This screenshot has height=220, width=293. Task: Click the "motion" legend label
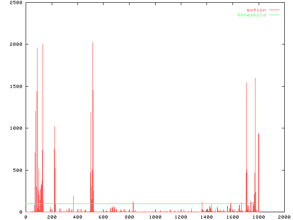pyautogui.click(x=256, y=10)
